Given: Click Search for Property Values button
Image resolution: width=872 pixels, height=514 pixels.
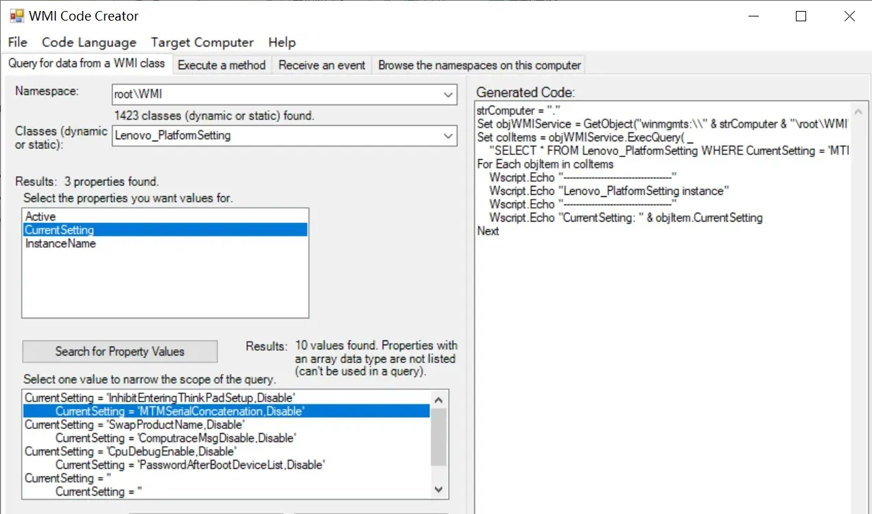Looking at the screenshot, I should 120,351.
